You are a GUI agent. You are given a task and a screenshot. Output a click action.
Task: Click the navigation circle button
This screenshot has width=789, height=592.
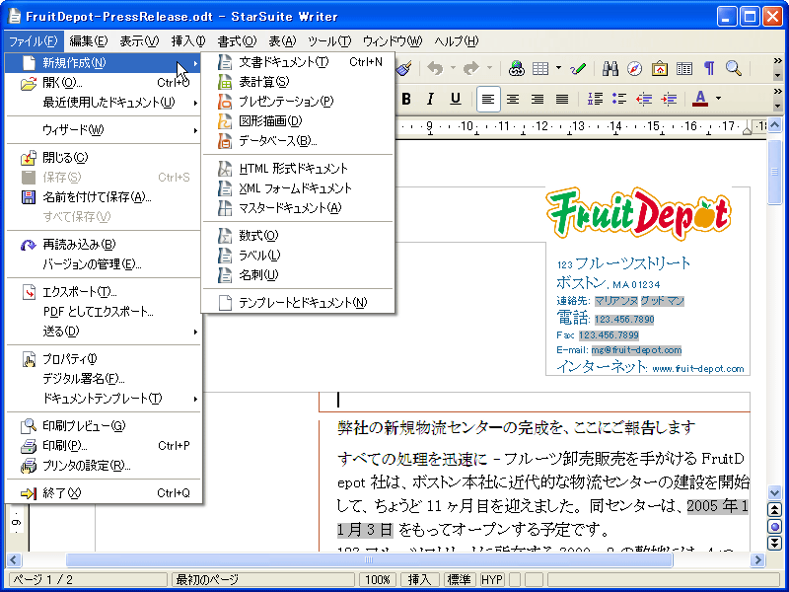[775, 527]
